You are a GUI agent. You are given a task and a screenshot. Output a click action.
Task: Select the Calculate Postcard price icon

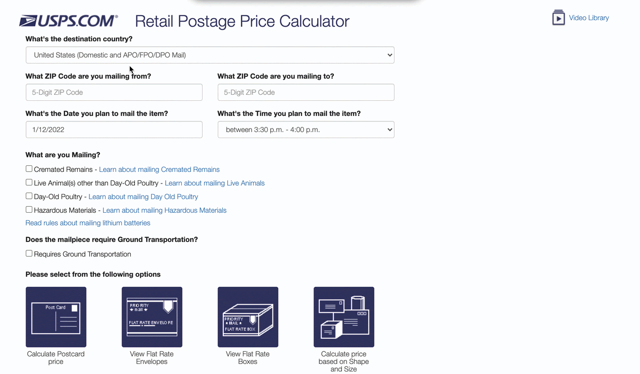click(x=56, y=317)
